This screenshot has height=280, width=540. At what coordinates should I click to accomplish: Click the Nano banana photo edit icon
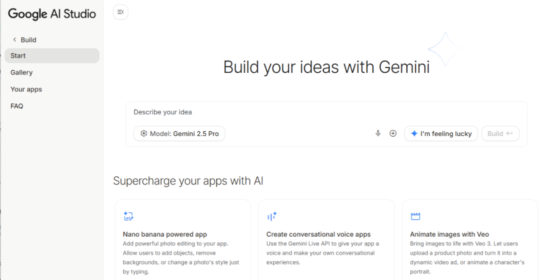128,216
